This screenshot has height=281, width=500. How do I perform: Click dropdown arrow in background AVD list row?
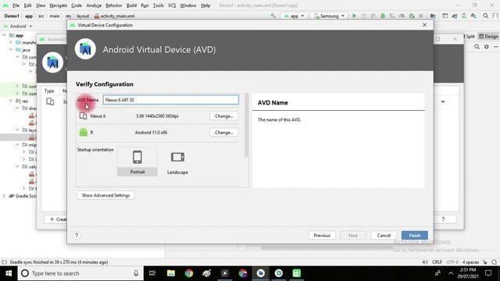(x=443, y=102)
